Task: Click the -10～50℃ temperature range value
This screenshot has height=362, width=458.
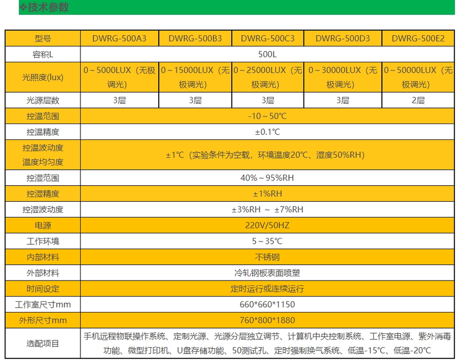Action: pos(267,116)
